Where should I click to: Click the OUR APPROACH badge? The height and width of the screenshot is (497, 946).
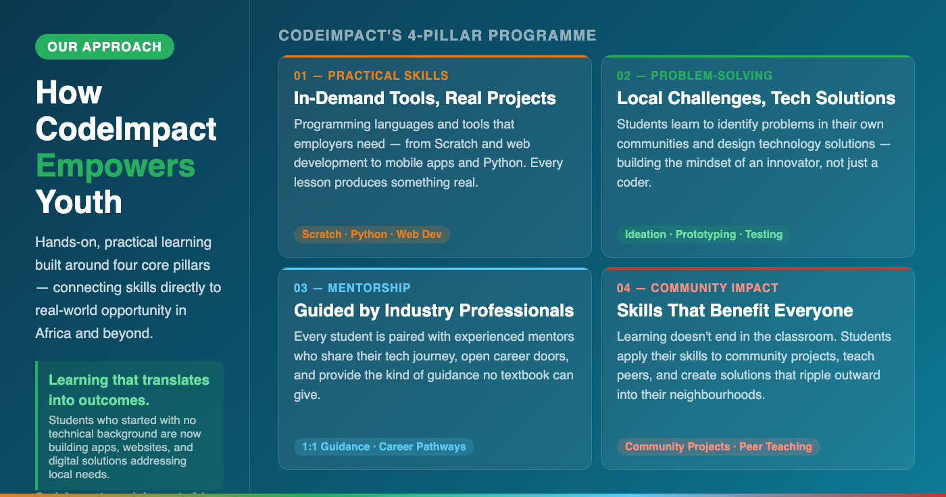[105, 47]
